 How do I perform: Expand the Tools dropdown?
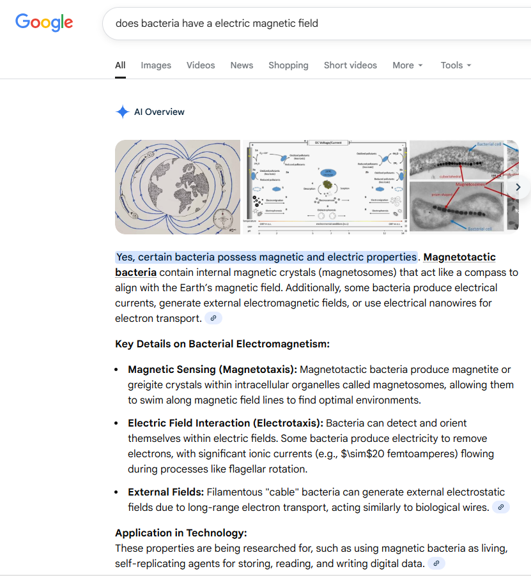pyautogui.click(x=456, y=65)
